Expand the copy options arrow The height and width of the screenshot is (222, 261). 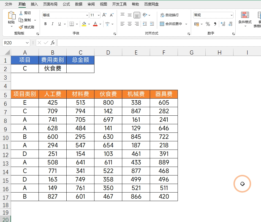point(35,20)
